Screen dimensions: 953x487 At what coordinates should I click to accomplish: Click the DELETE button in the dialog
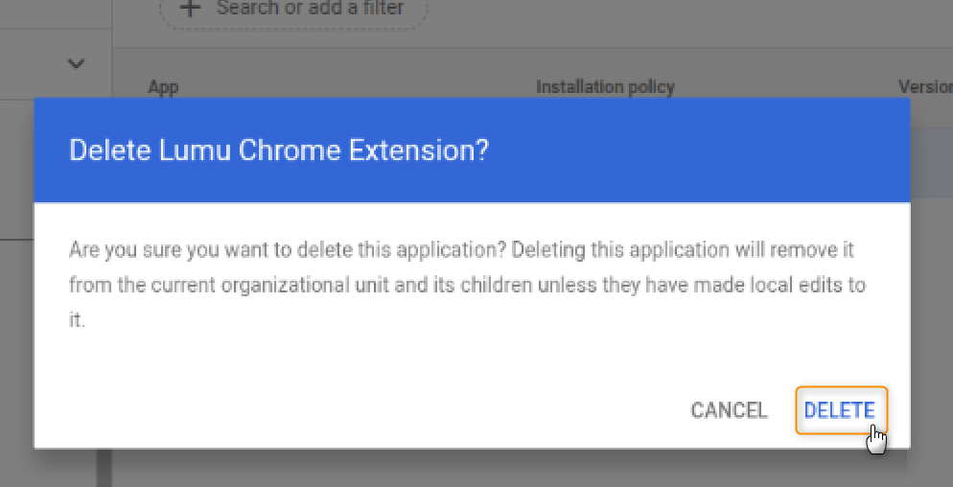pos(840,410)
